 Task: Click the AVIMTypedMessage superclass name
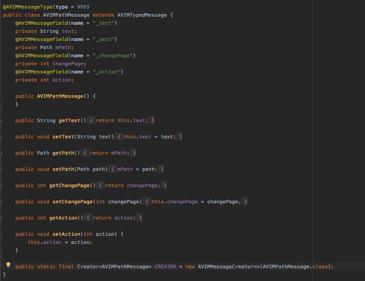[x=142, y=15]
